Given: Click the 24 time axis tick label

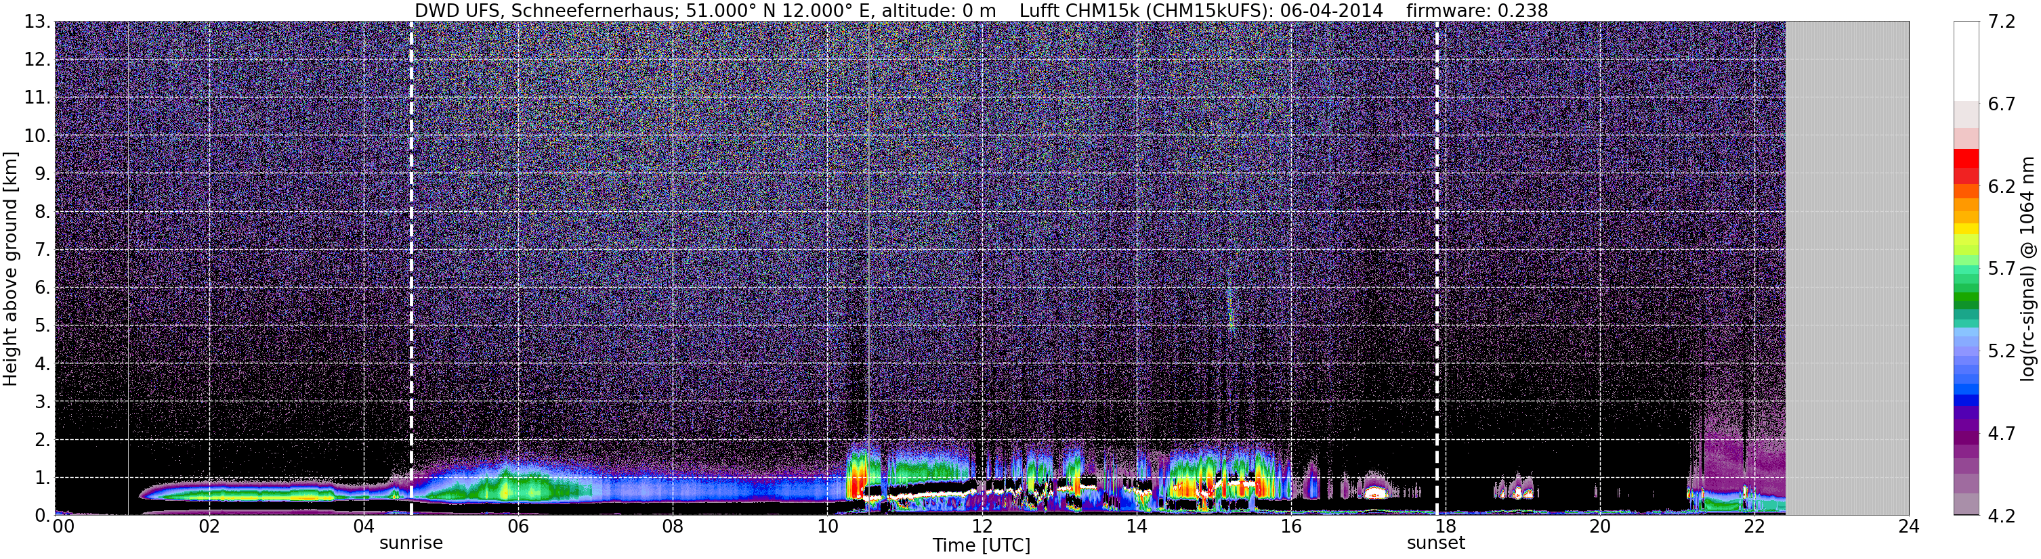Looking at the screenshot, I should pos(1908,527).
